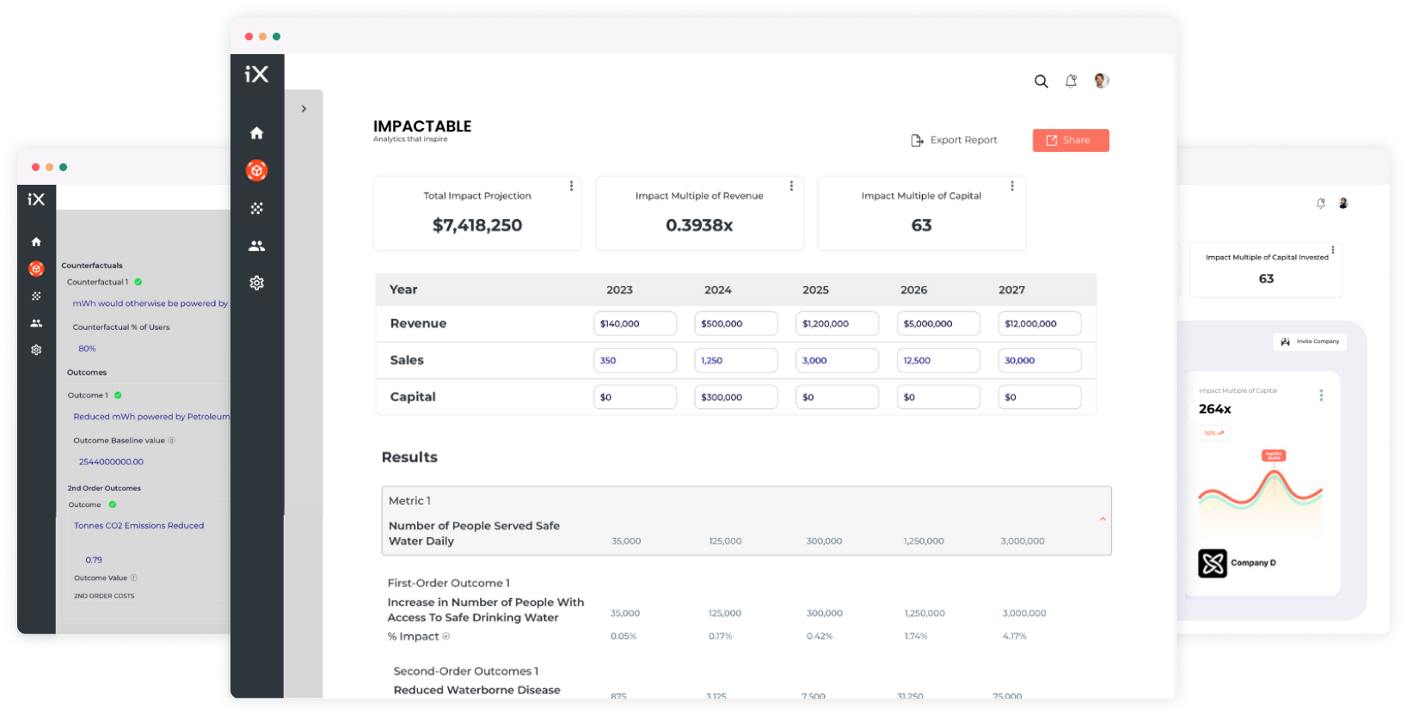Open the Total Impact Projection card menu
Image resolution: width=1407 pixels, height=715 pixels.
tap(571, 186)
